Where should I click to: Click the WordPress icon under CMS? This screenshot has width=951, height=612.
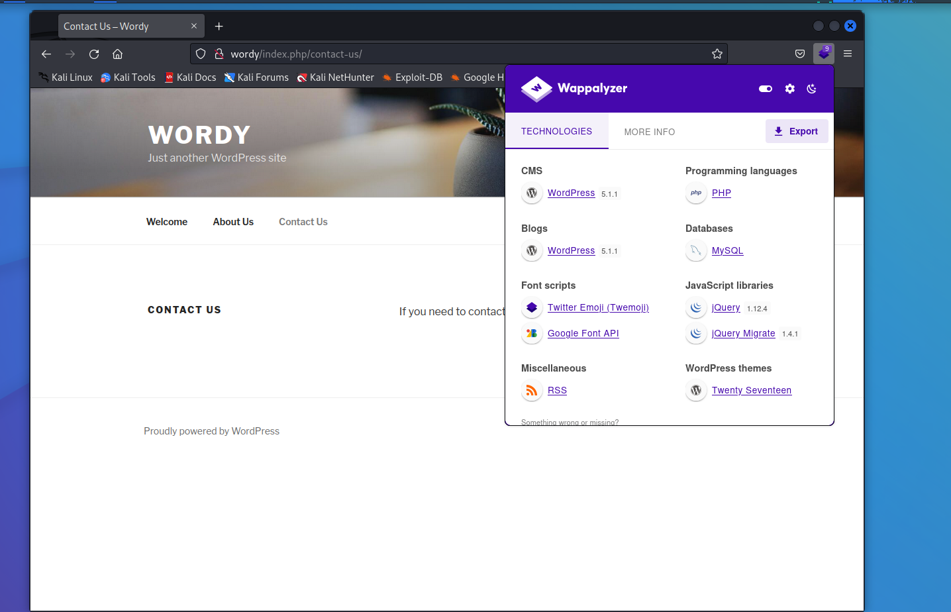pyautogui.click(x=532, y=193)
